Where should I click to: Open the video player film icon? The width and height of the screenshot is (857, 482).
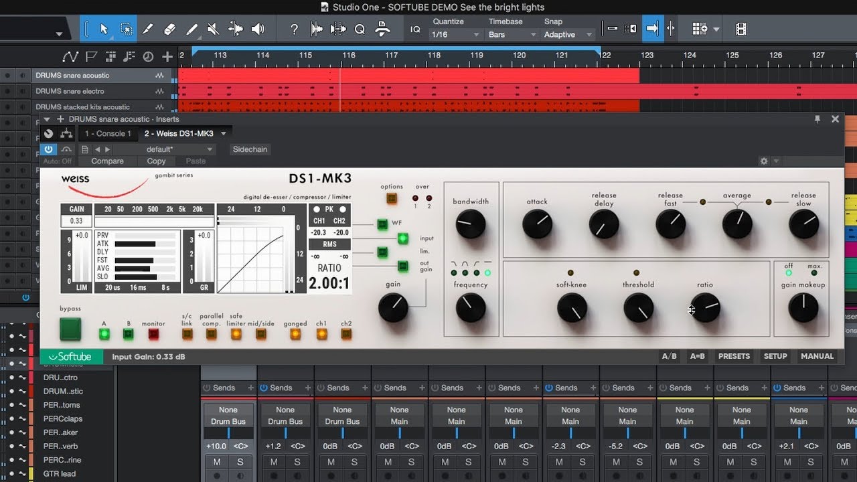pyautogui.click(x=741, y=29)
